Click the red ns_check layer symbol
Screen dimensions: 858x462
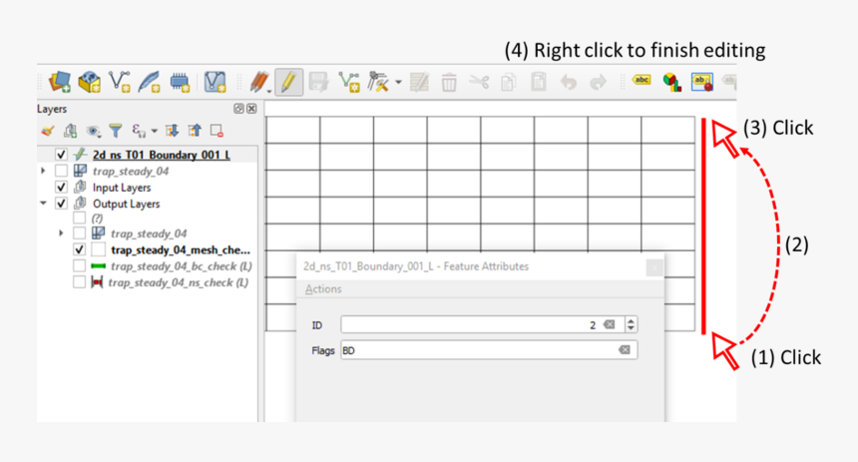coord(97,282)
